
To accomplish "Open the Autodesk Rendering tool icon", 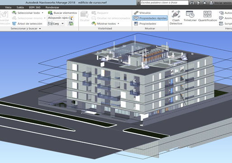I will coord(221,13).
